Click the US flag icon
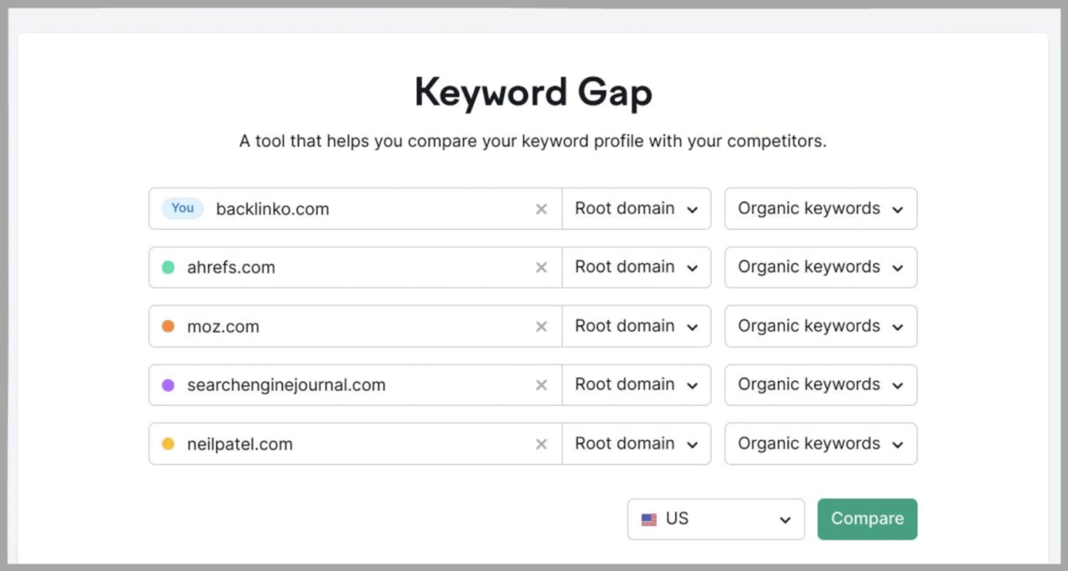Viewport: 1068px width, 571px height. click(649, 519)
